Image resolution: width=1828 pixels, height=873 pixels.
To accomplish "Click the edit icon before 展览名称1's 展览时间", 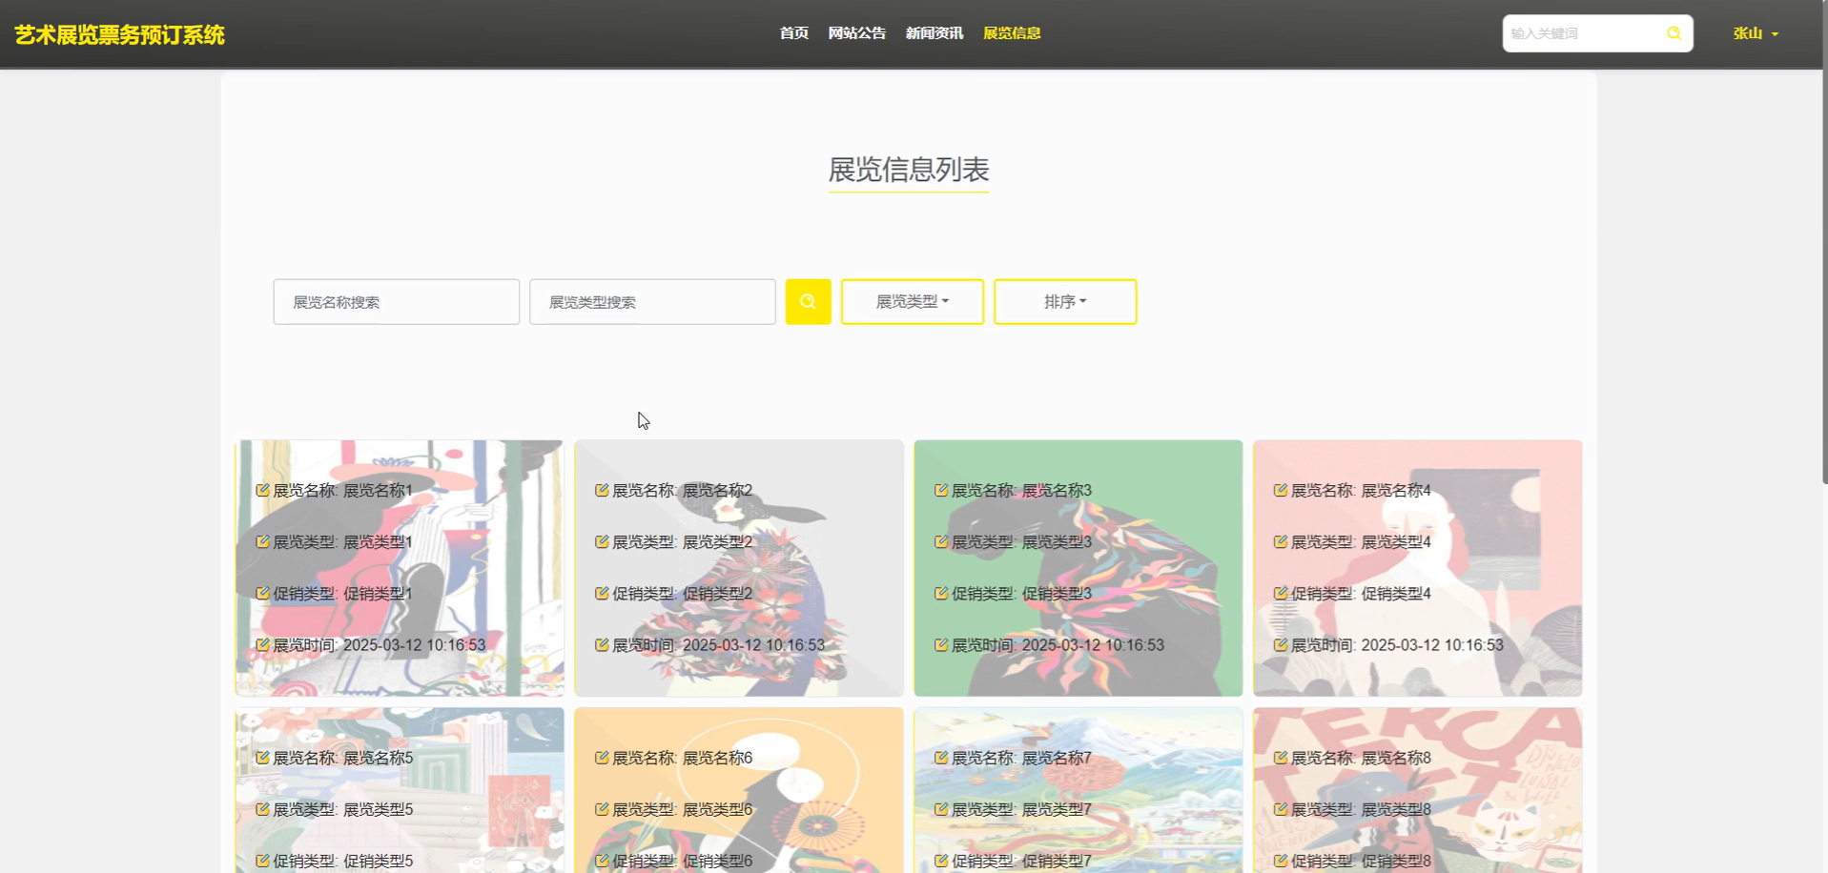I will pos(262,644).
